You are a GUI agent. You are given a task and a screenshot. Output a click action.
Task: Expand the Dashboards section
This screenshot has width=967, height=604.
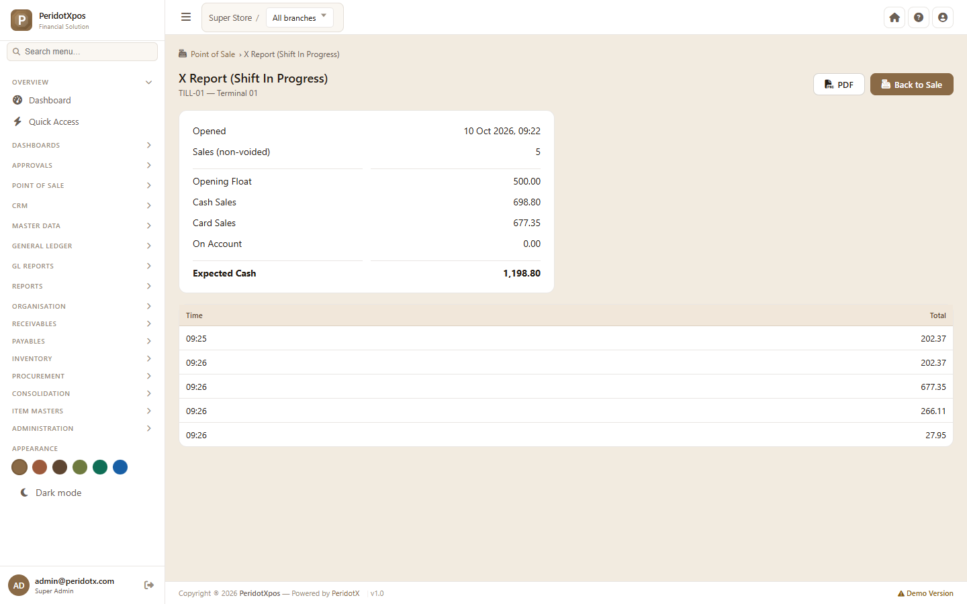coord(82,145)
